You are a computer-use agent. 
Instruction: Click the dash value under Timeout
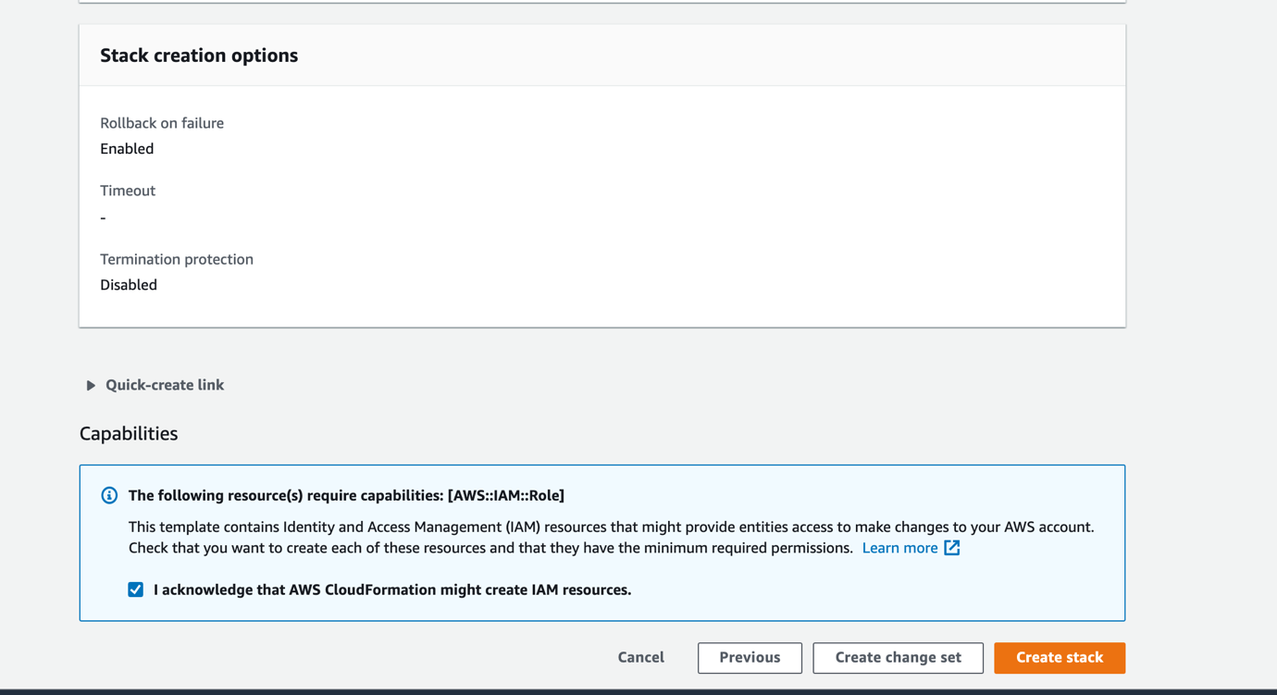103,218
